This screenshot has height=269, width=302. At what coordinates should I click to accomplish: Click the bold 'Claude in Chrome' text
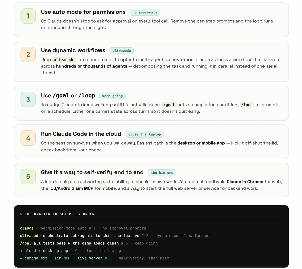click(245, 182)
